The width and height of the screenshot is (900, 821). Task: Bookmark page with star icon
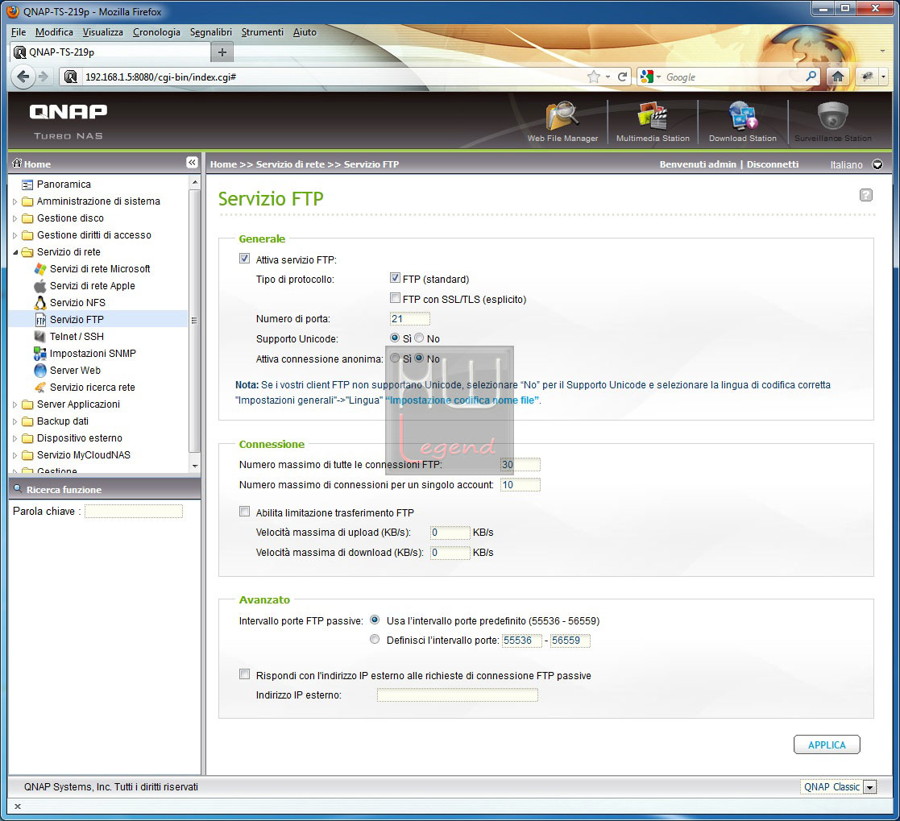[594, 77]
